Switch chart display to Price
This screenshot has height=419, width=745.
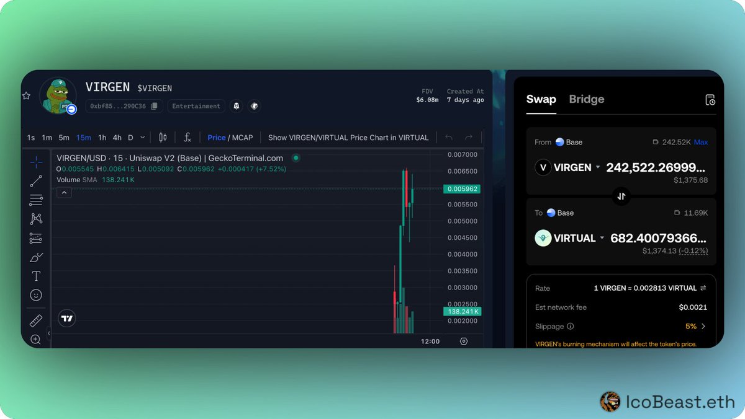pyautogui.click(x=217, y=138)
